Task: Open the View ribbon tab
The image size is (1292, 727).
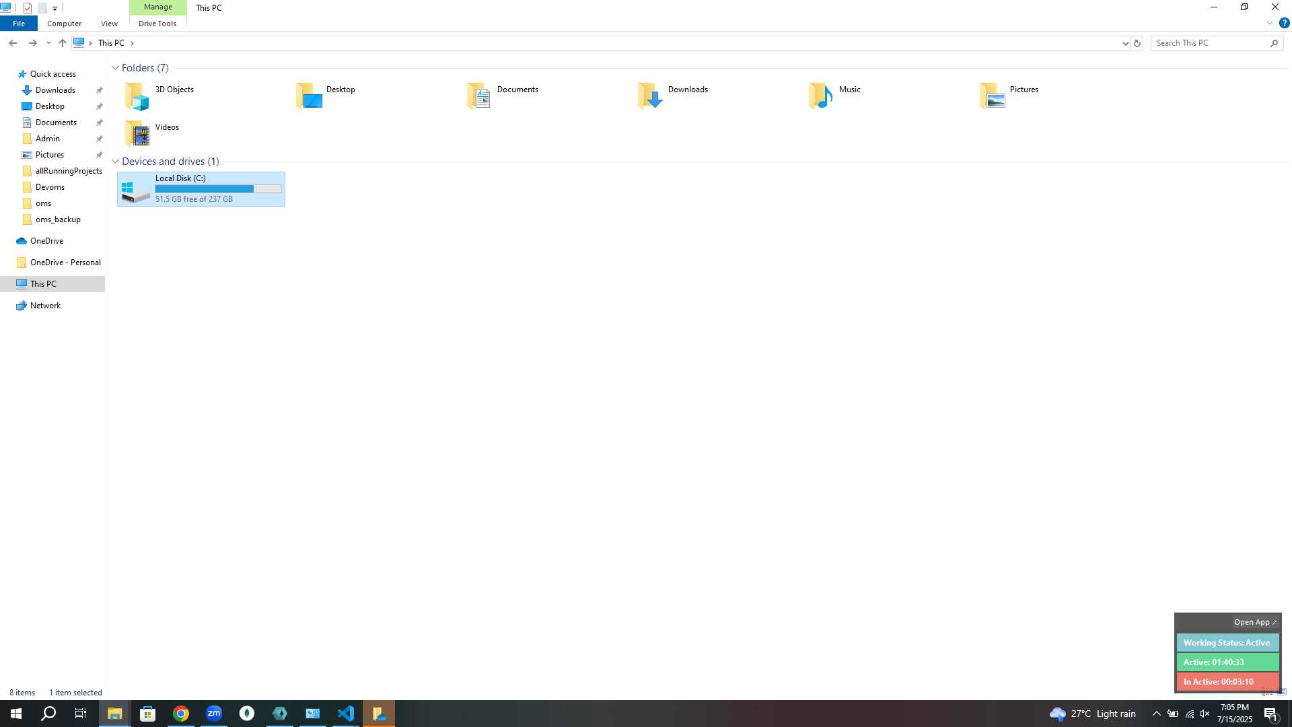Action: [x=109, y=24]
